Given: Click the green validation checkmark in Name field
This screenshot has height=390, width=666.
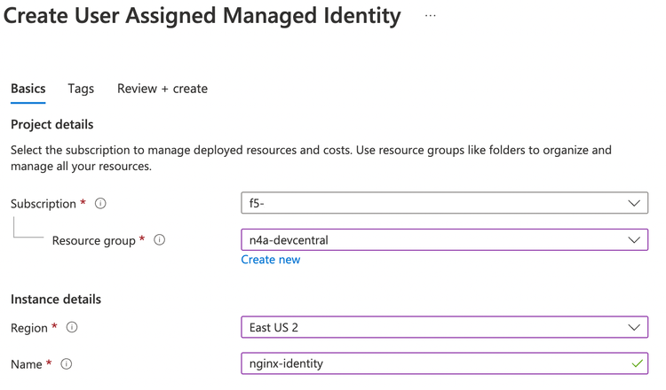Looking at the screenshot, I should (637, 363).
